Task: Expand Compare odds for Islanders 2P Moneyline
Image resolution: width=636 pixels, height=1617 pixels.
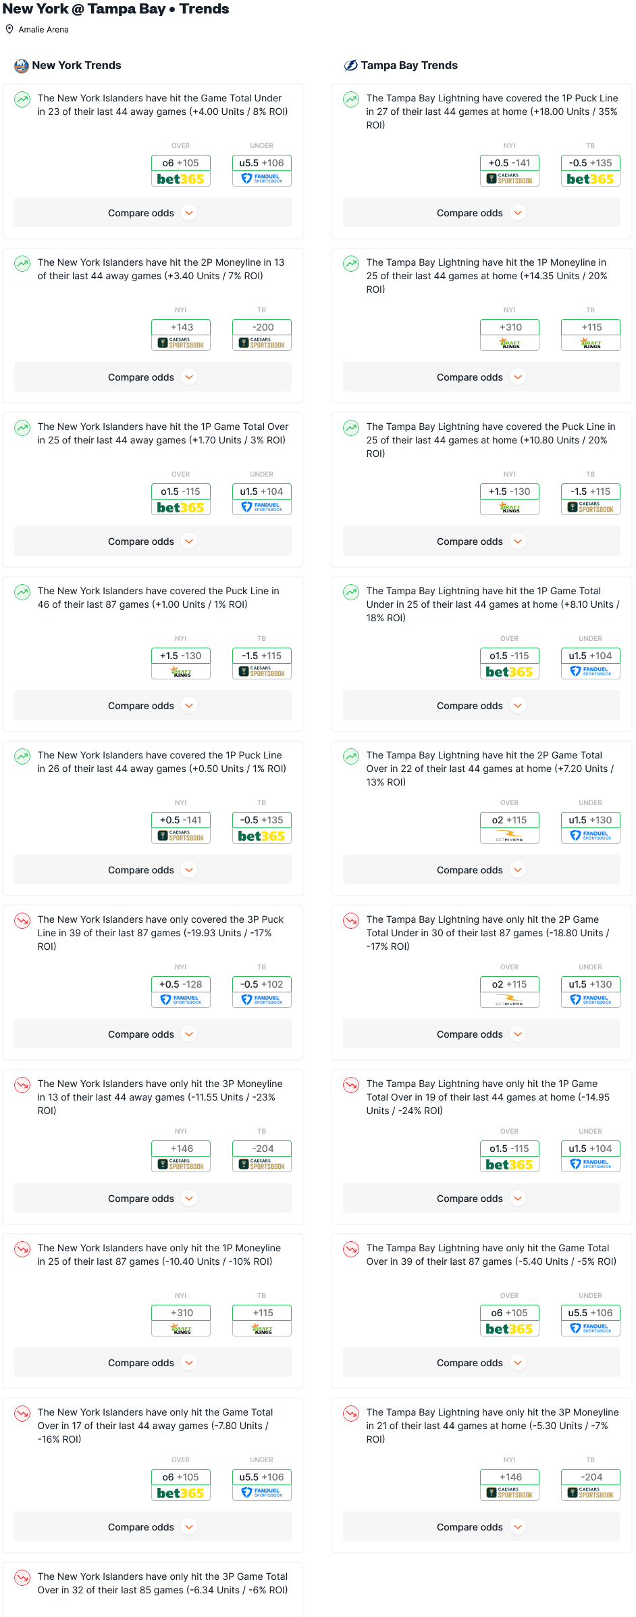Action: tap(153, 377)
